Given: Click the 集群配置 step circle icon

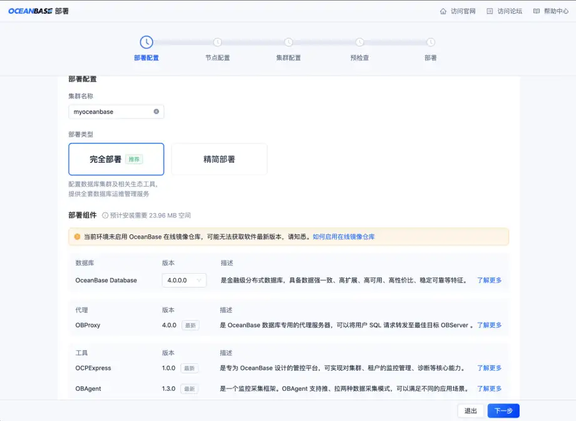Looking at the screenshot, I should 288,43.
